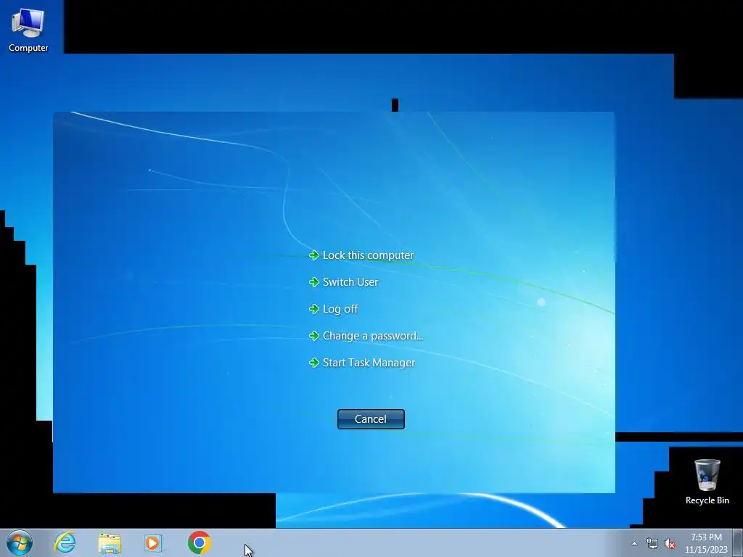This screenshot has height=557, width=743.
Task: Select the Computer desktop icon
Action: tap(28, 30)
